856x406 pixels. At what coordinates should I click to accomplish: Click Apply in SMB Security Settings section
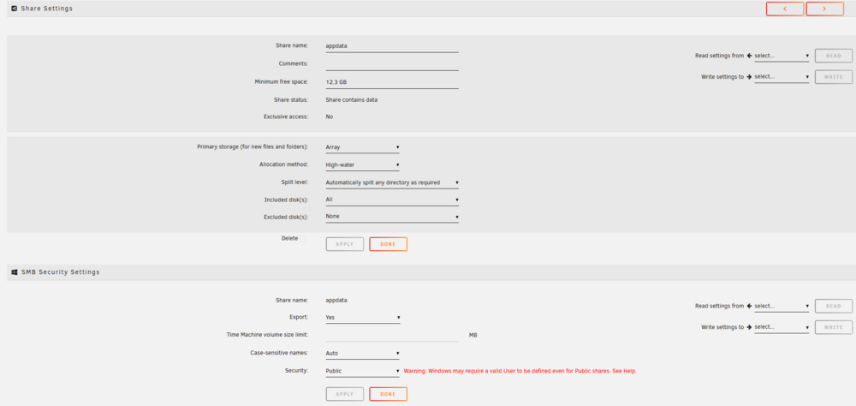pos(344,394)
